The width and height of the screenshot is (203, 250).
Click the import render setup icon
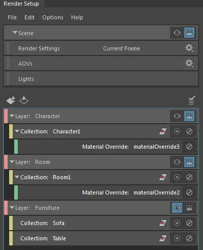click(24, 100)
